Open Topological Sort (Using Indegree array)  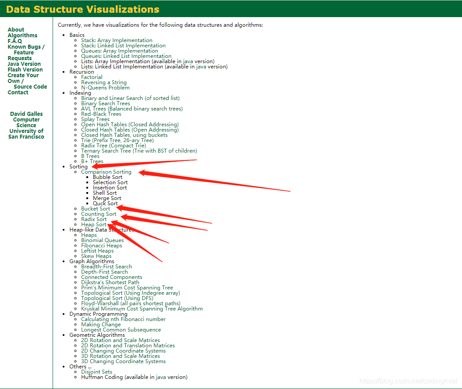coord(131,293)
